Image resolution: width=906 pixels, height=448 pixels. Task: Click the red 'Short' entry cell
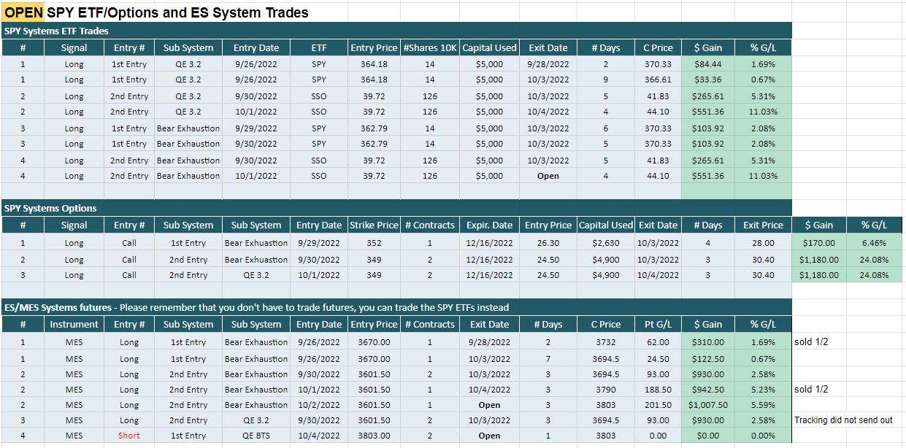click(129, 436)
